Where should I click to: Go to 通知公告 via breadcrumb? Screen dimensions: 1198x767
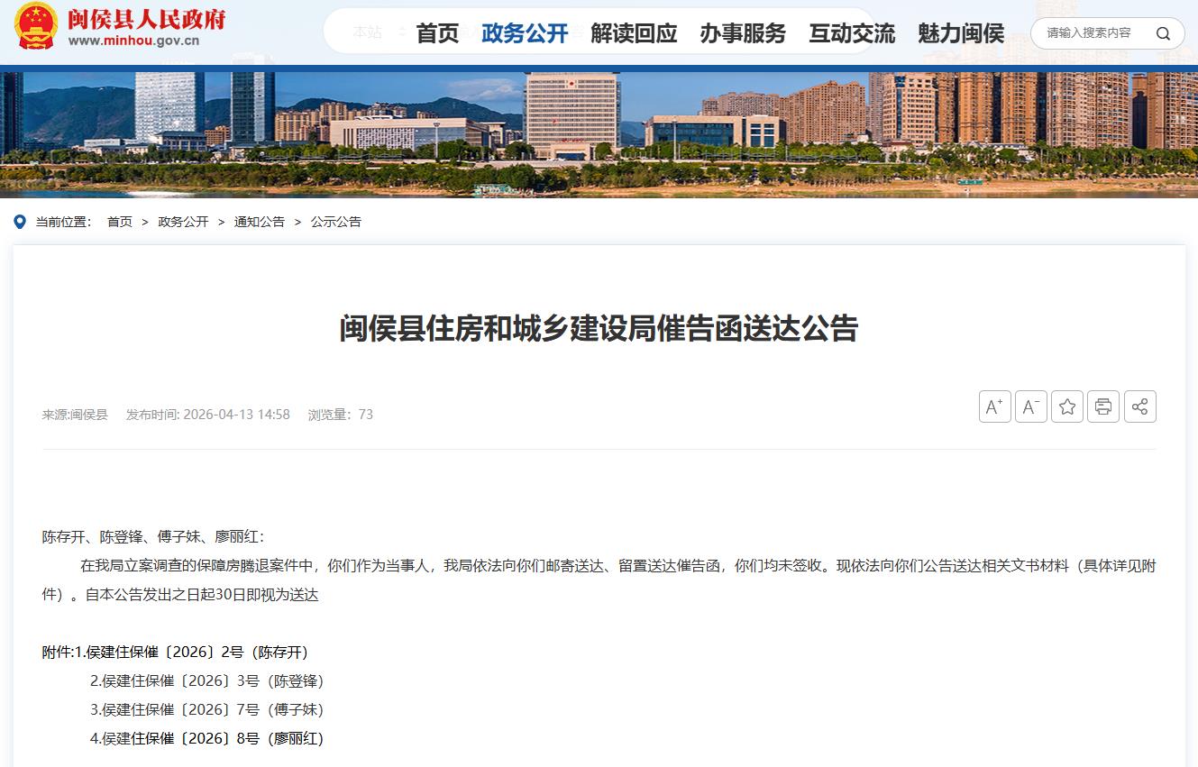pos(260,222)
